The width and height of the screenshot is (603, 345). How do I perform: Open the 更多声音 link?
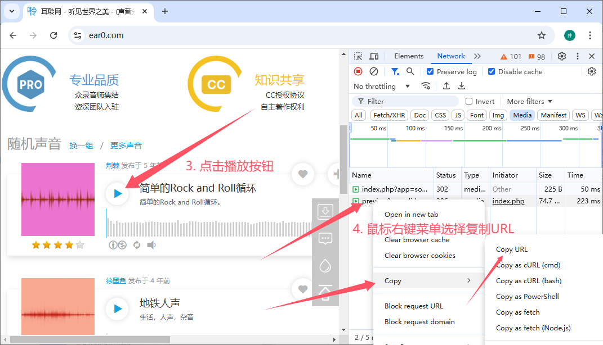(x=126, y=146)
